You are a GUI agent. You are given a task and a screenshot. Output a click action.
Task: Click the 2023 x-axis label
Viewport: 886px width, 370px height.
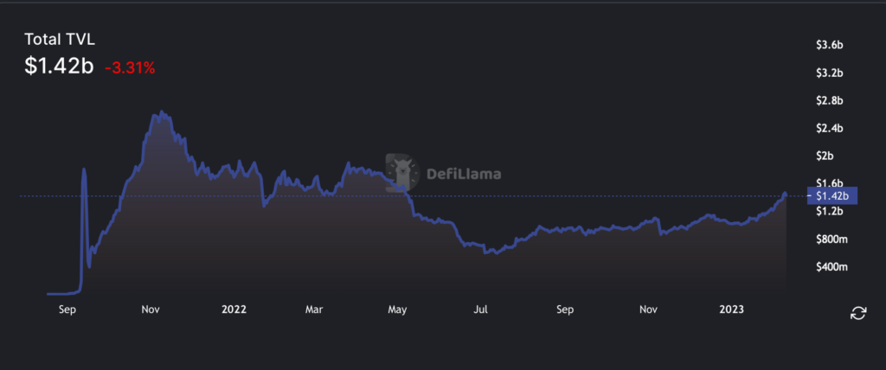731,309
